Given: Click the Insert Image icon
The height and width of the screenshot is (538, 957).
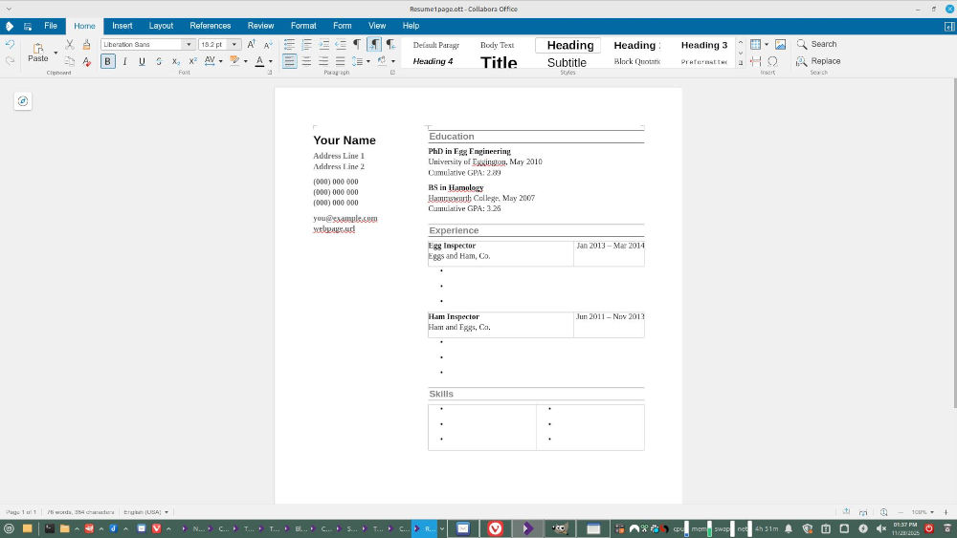Looking at the screenshot, I should [x=780, y=44].
